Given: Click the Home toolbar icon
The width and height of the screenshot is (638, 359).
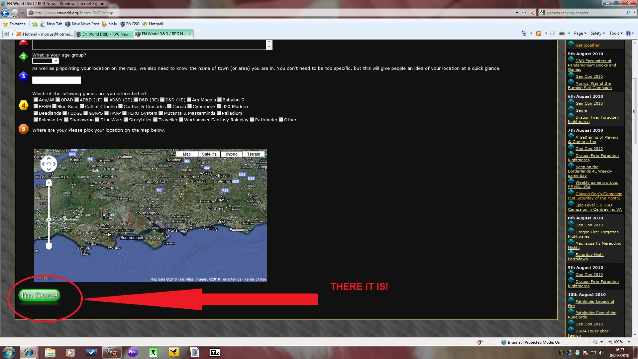Looking at the screenshot, I should point(524,33).
